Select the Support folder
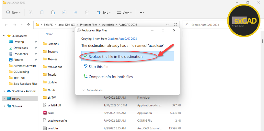 tap(52, 52)
